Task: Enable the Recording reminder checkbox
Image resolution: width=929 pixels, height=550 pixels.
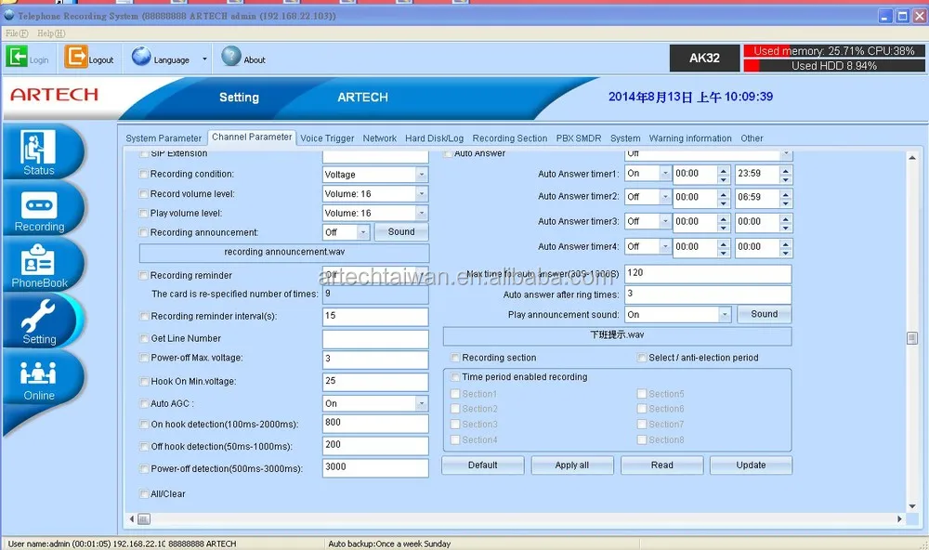Action: pyautogui.click(x=143, y=275)
